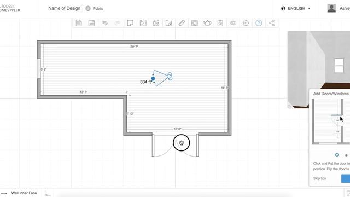Share the design with the share icon
The image size is (350, 197).
pos(272,23)
